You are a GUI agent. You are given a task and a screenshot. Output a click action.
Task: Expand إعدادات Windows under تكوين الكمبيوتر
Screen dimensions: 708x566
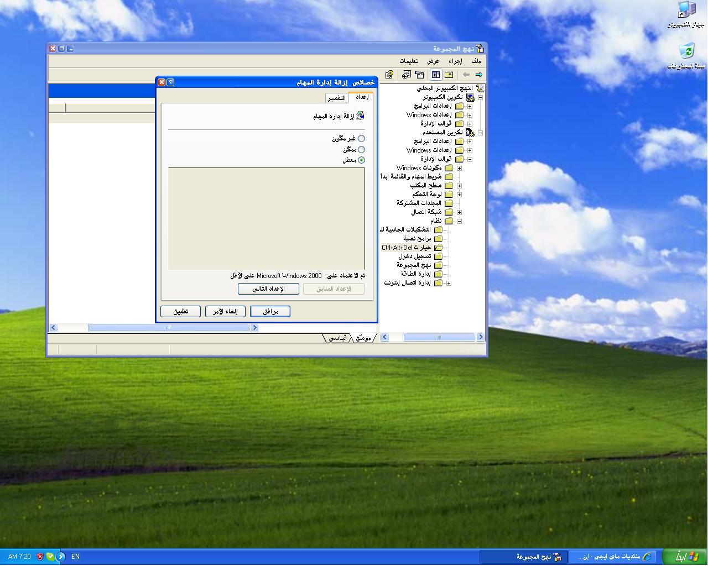pyautogui.click(x=470, y=115)
